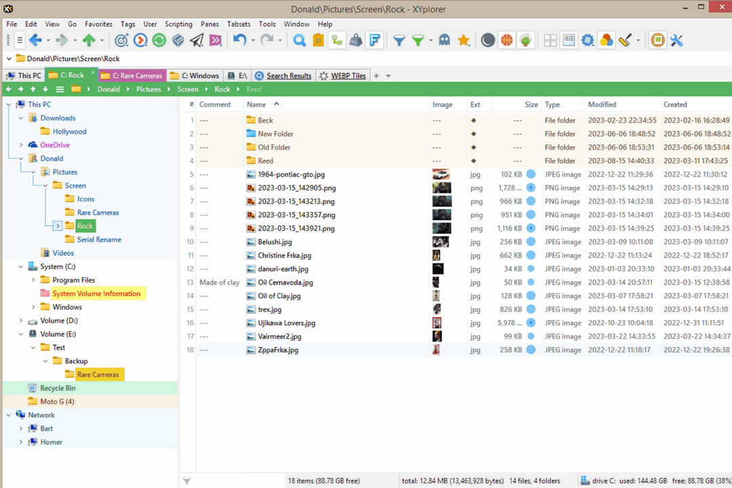Toggle the ghost filter icon

click(x=444, y=41)
